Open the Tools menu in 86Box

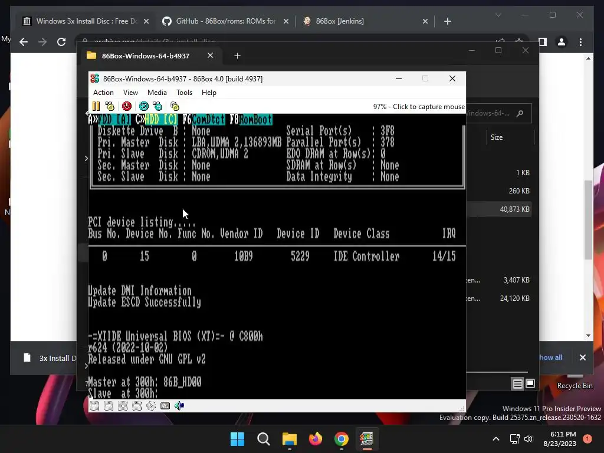pyautogui.click(x=184, y=93)
